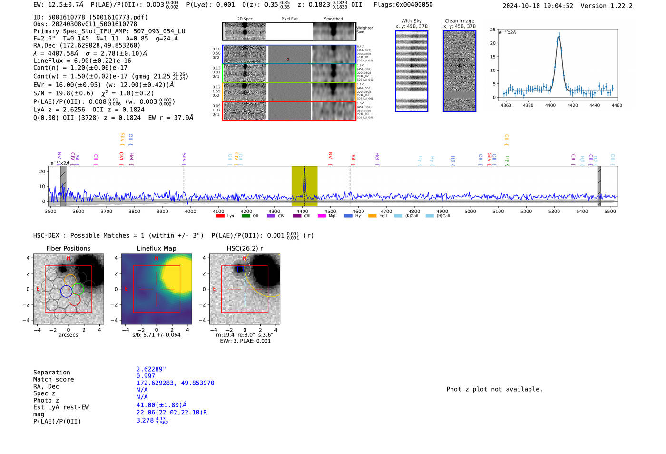Click the EWr = 16.00(±0.95) line
This screenshot has height=454, width=666.
point(104,85)
